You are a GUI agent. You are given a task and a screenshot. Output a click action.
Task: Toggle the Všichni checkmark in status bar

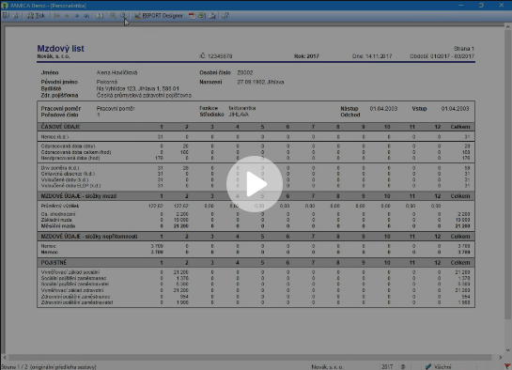(428, 366)
